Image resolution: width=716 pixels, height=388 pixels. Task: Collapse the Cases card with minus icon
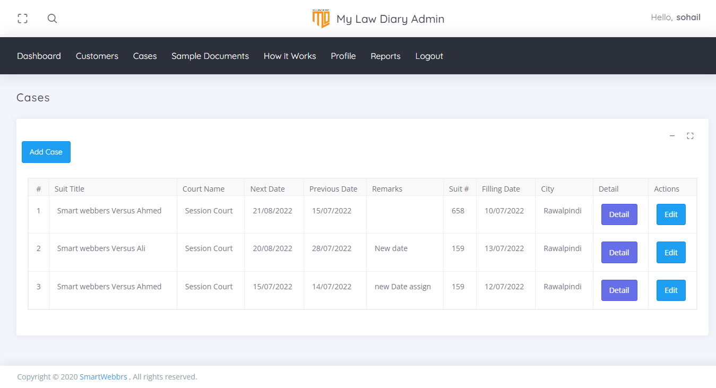[672, 136]
